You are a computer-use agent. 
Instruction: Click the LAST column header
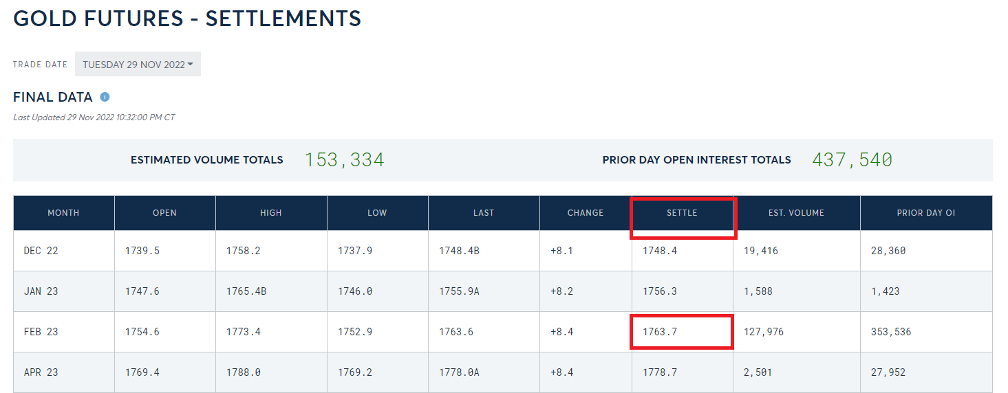484,213
